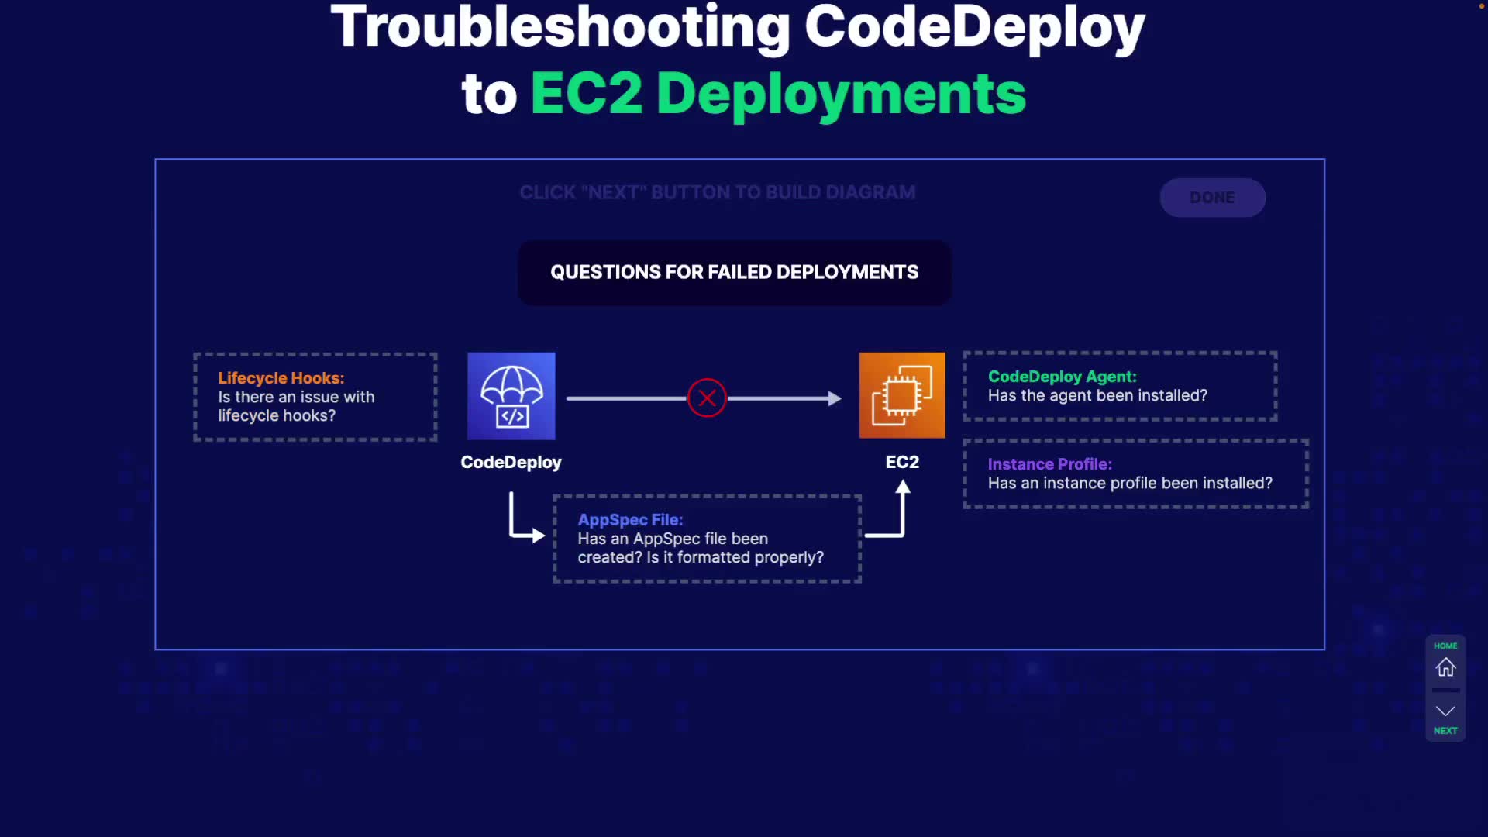Click the green EC2 Deployments heading
Screen dimensions: 1488x837
click(x=777, y=94)
